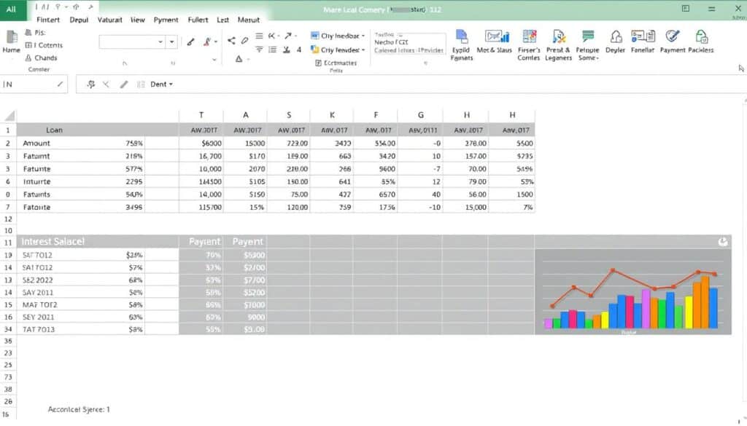Click the I Cotents button
Viewport: 747px width, 426px height.
(44, 45)
